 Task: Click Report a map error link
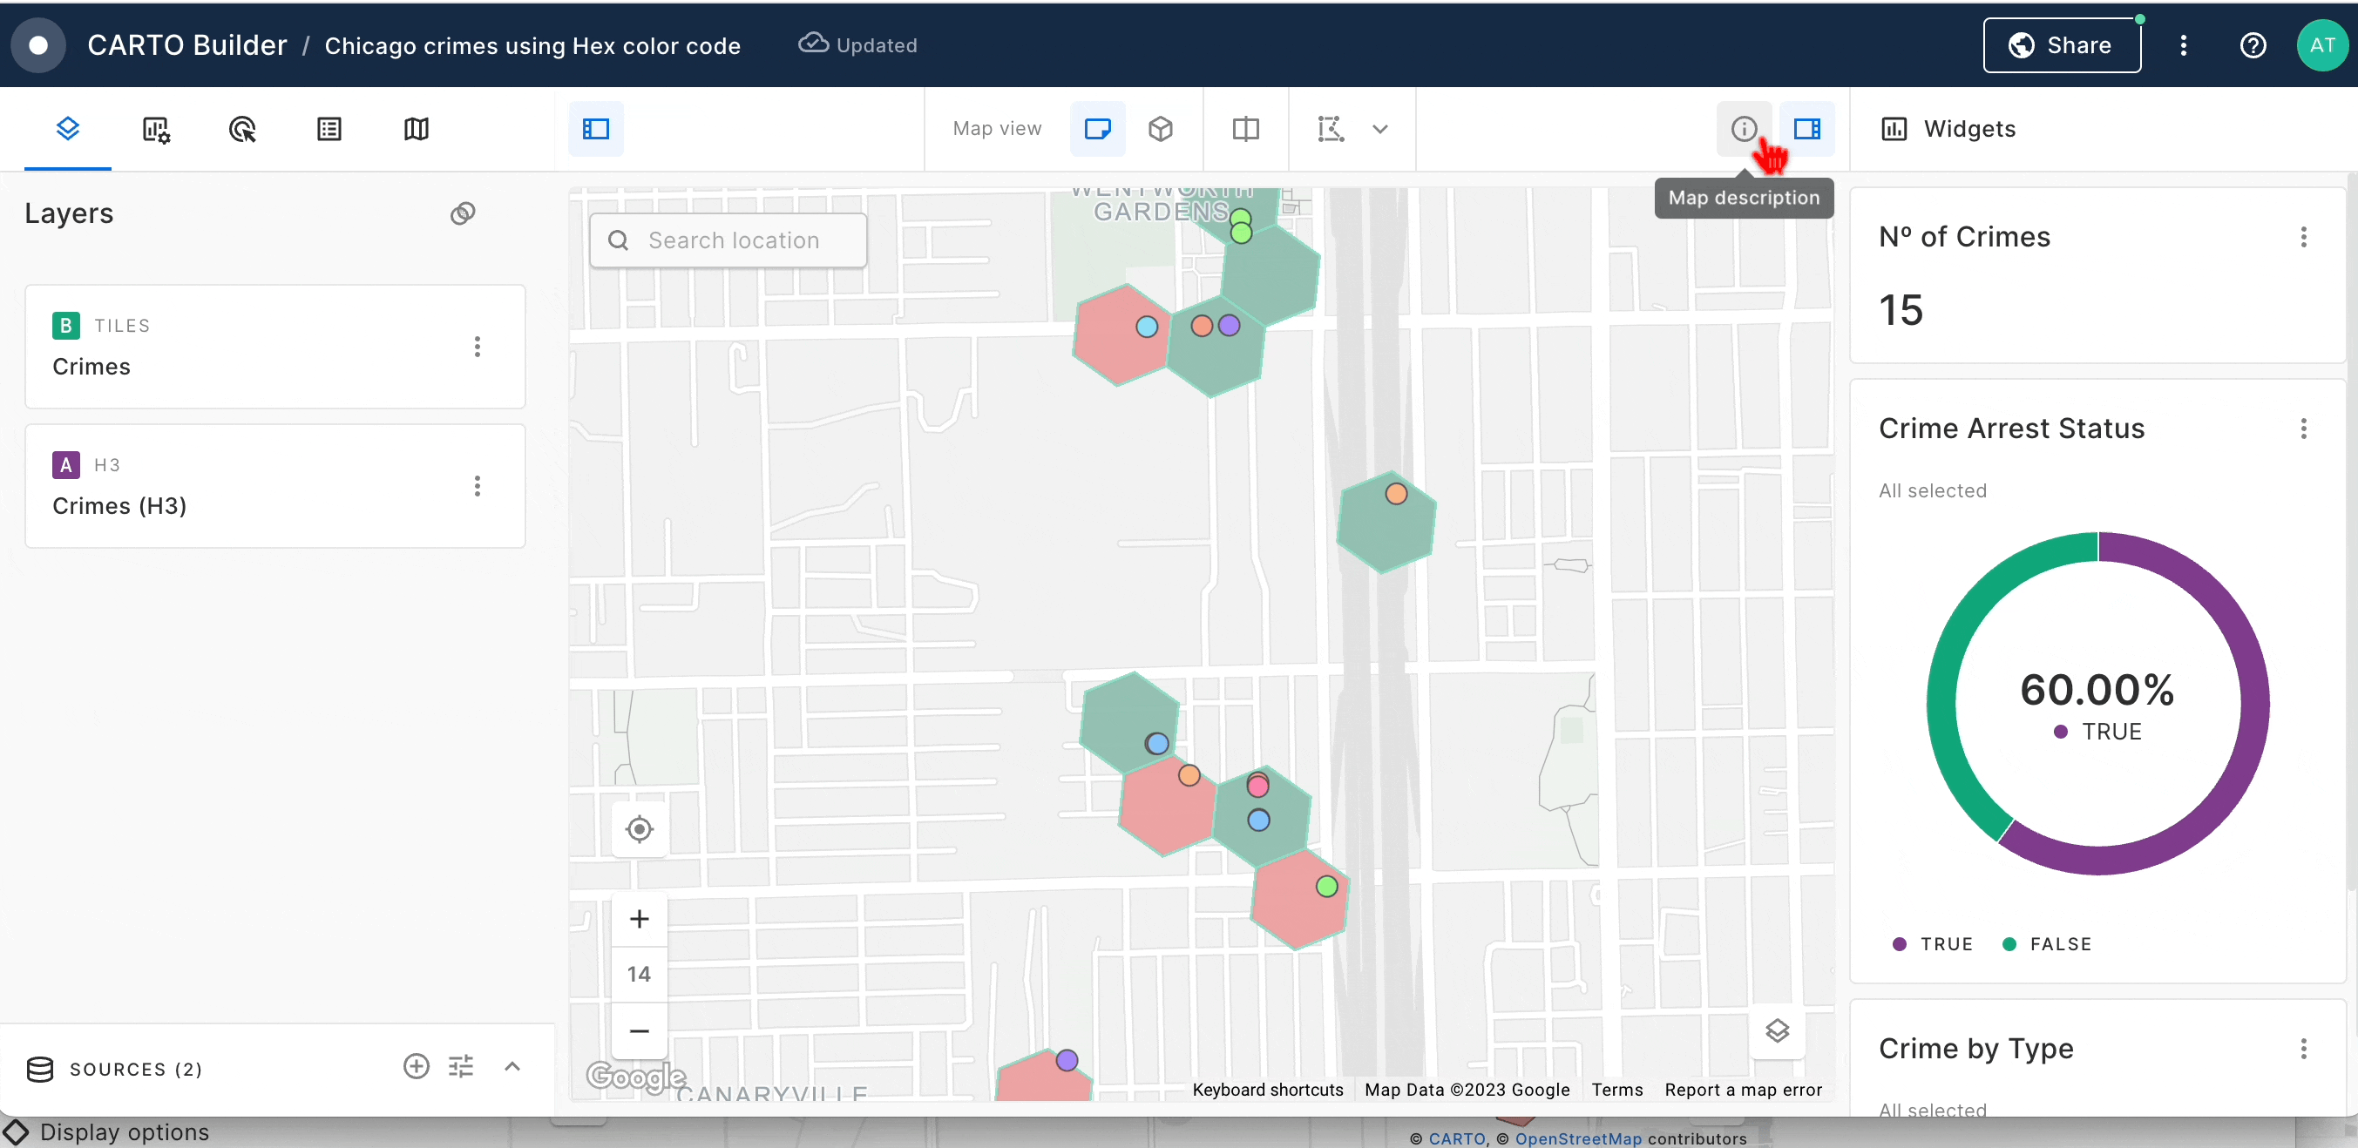[x=1743, y=1090]
